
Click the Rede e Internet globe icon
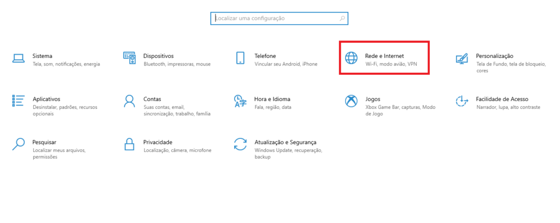click(x=351, y=58)
